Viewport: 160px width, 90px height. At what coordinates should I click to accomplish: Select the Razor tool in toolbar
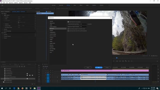(x=39, y=72)
